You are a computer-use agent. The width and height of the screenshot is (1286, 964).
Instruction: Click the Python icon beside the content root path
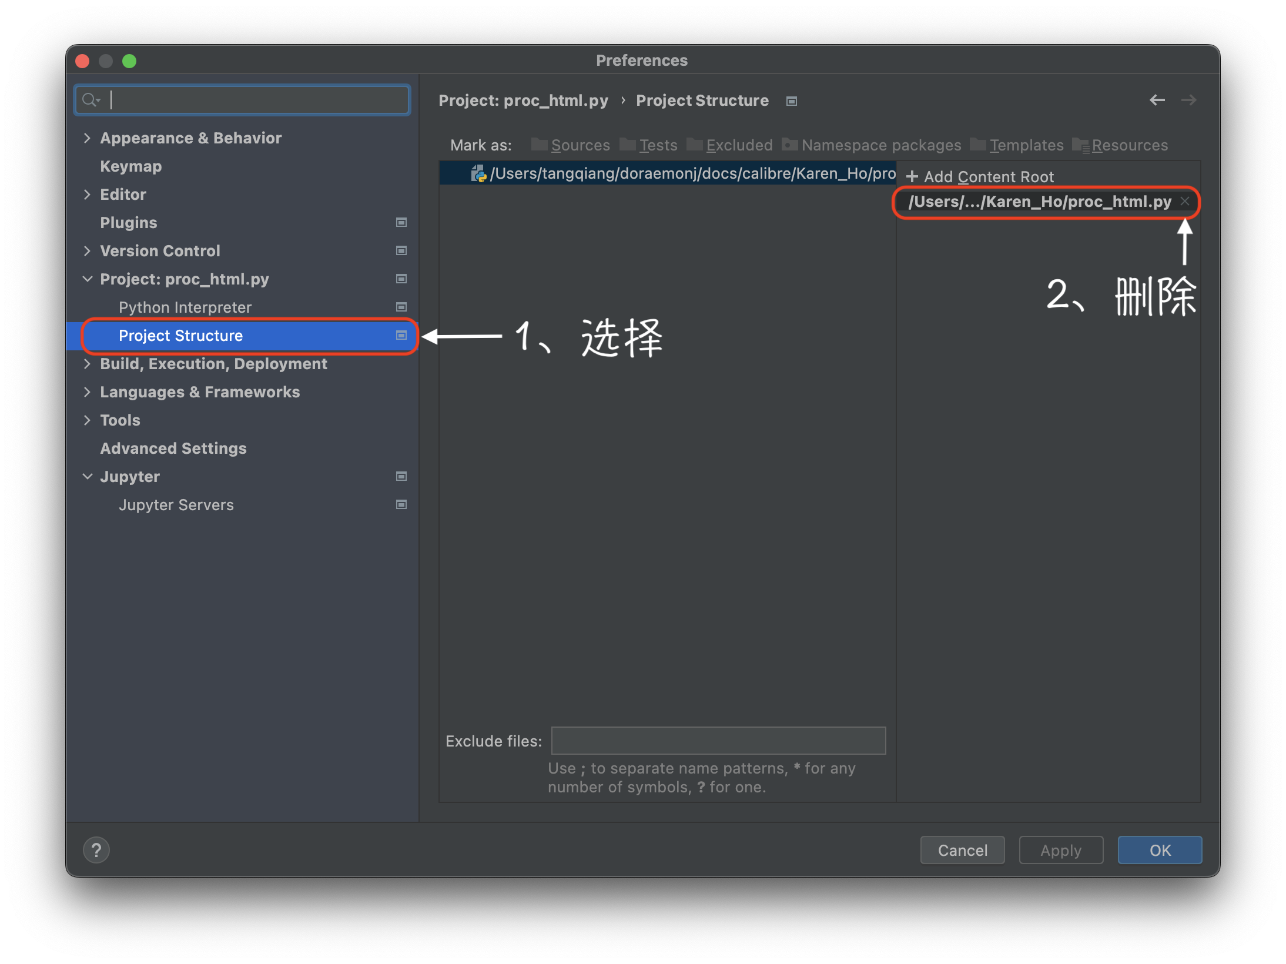(478, 173)
